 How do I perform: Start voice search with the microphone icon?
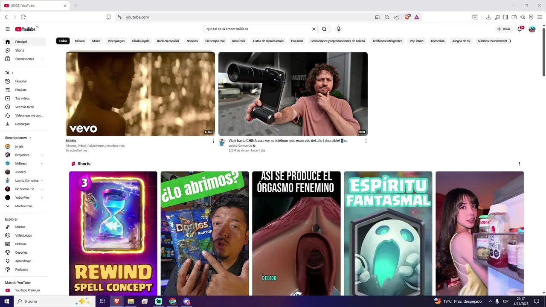click(339, 29)
